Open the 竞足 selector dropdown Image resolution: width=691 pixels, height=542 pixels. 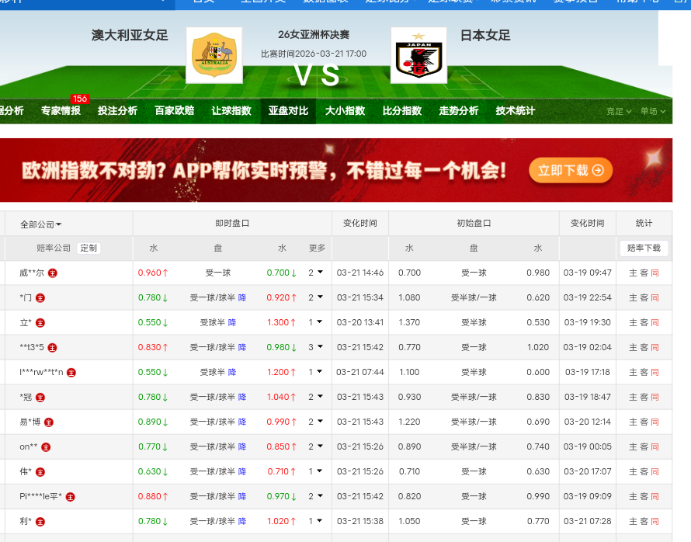click(619, 111)
